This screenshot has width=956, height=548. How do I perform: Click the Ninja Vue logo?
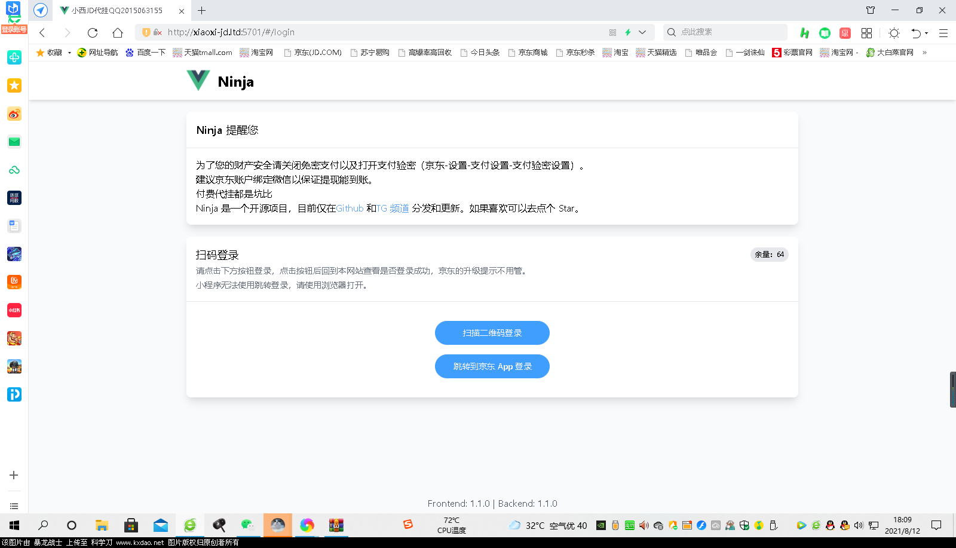(198, 81)
